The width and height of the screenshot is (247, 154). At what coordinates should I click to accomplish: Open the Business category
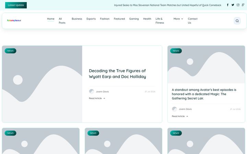(77, 19)
